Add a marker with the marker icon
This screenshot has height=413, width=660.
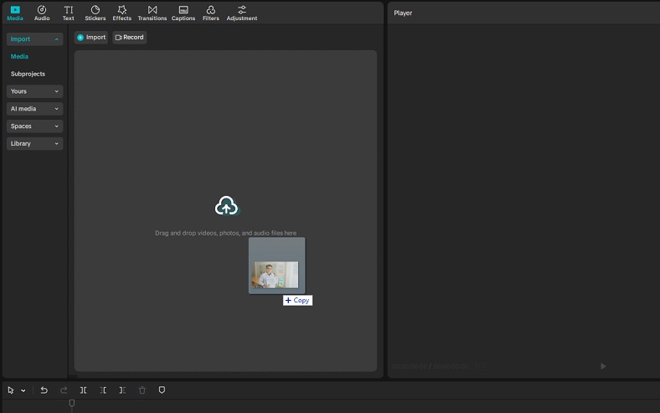pos(162,390)
